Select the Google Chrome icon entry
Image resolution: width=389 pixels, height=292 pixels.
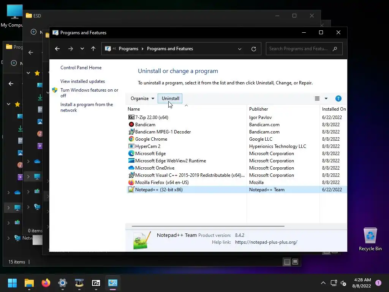[x=131, y=139]
